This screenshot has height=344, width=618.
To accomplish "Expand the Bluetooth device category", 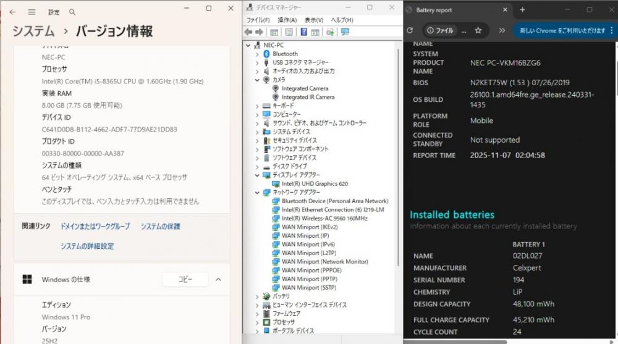I will [x=257, y=54].
